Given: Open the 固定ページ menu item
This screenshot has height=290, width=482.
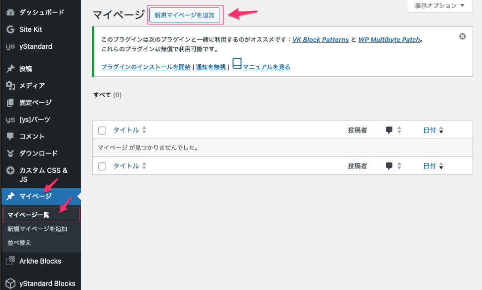Looking at the screenshot, I should click(35, 103).
